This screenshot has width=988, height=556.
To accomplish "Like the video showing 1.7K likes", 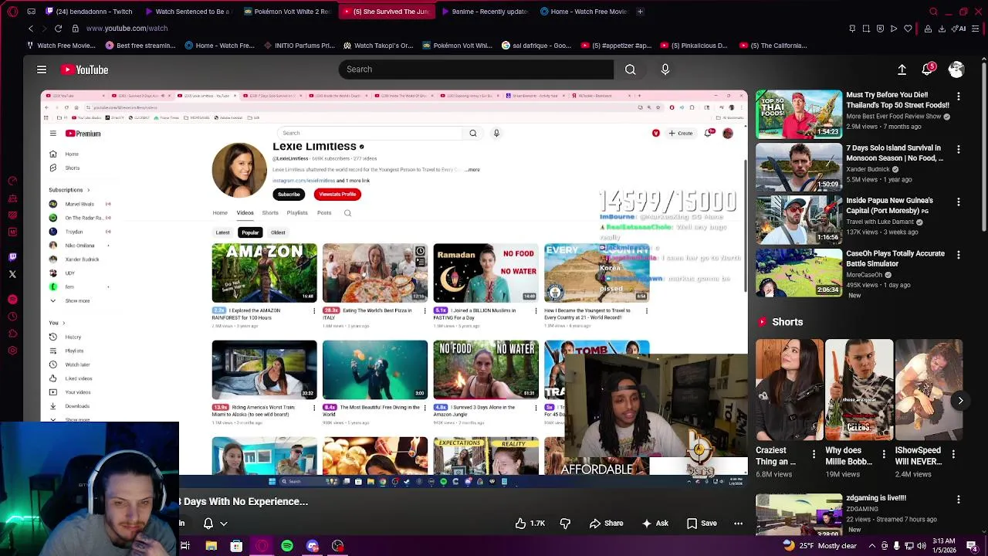I will pyautogui.click(x=530, y=524).
